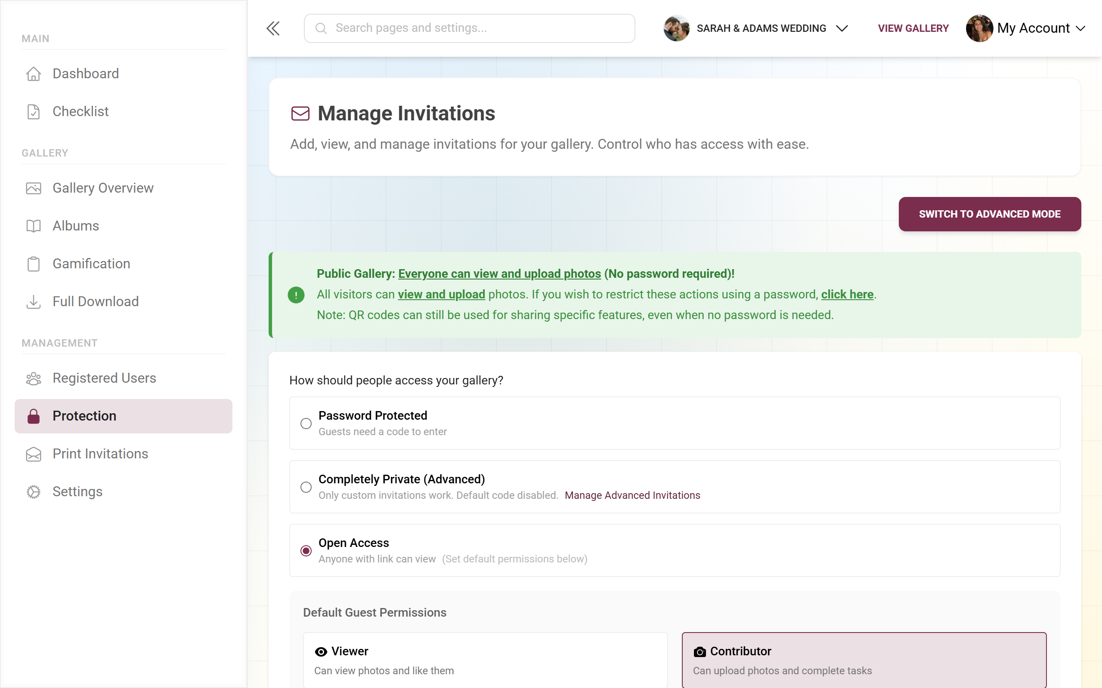Click the 'Manage Invitations' page title
The height and width of the screenshot is (688, 1102).
click(x=406, y=113)
